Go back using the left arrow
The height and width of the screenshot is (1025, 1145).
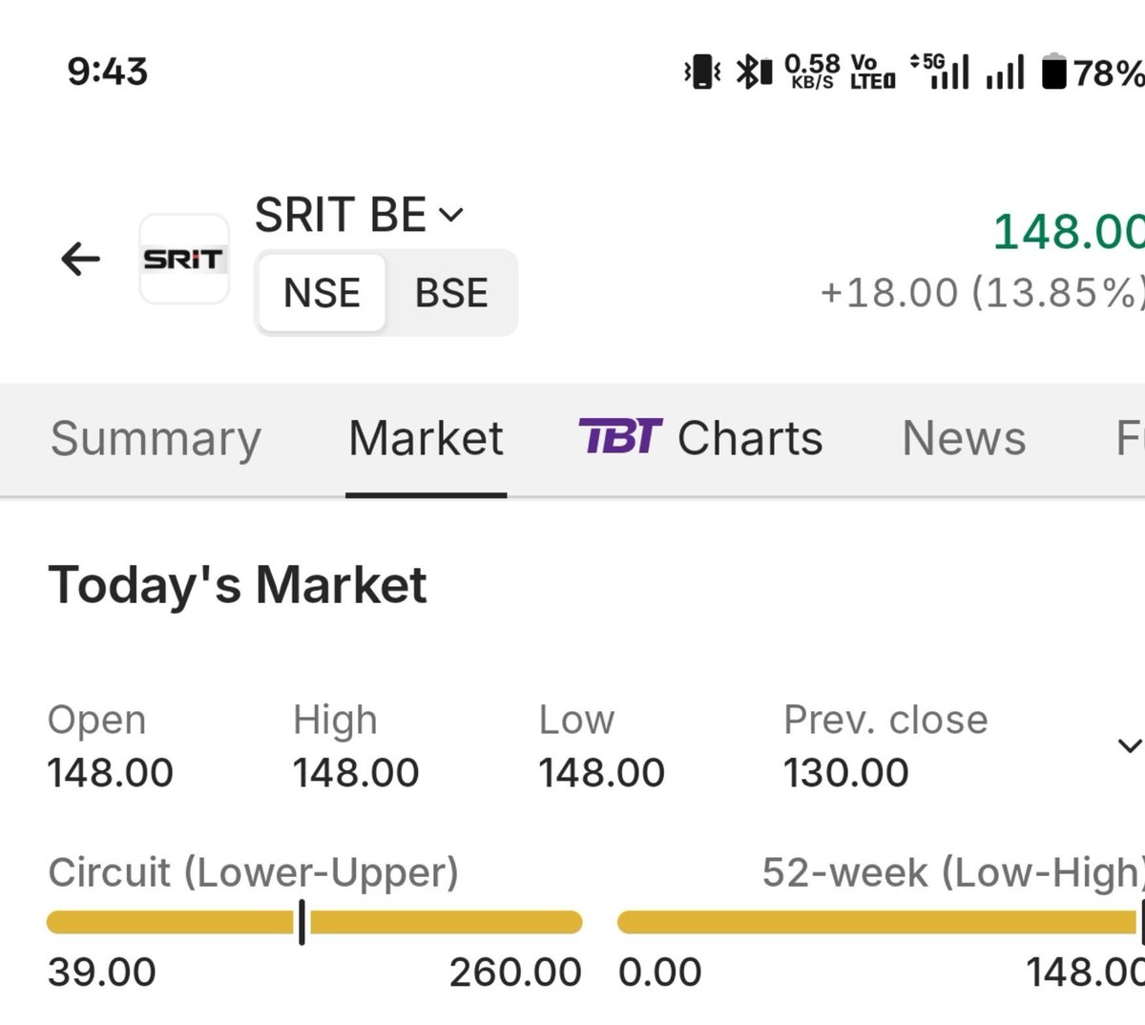80,259
